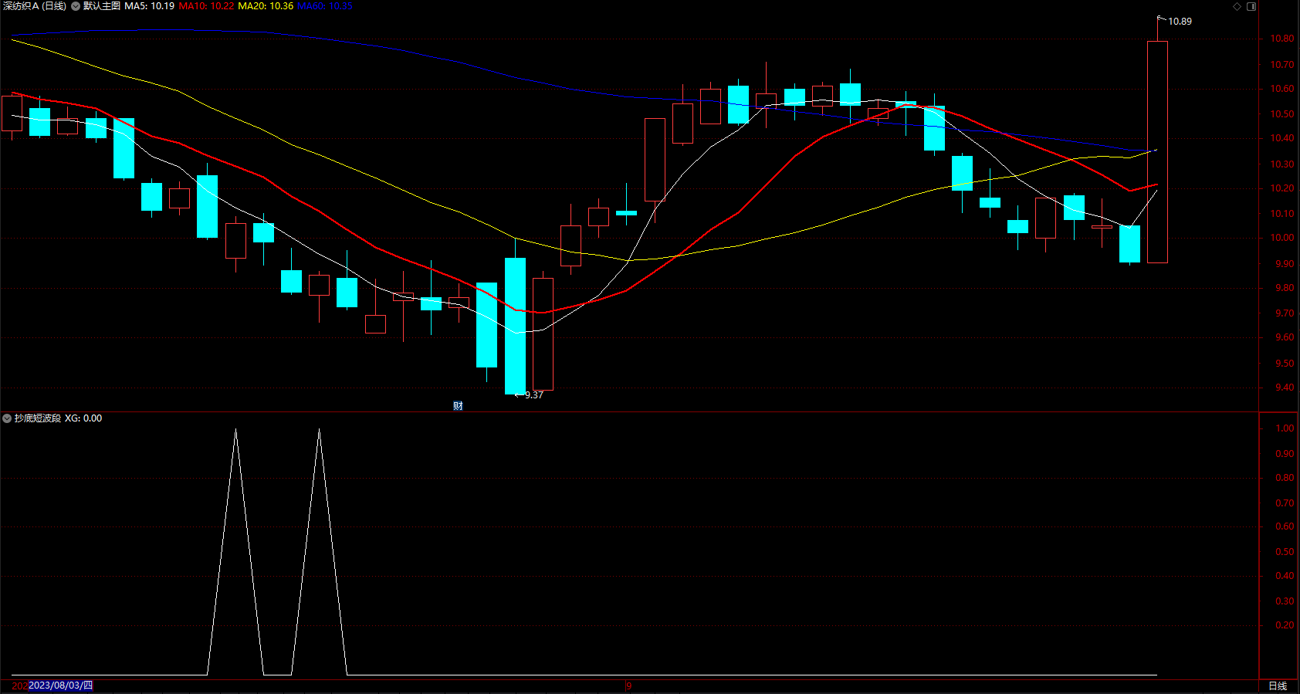Screen dimensions: 1300x694
Task: Click the 0.20 value on indicator axis
Action: click(1285, 625)
